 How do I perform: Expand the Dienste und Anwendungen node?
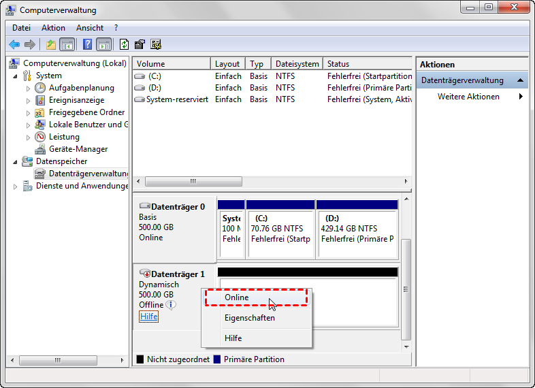coord(16,187)
